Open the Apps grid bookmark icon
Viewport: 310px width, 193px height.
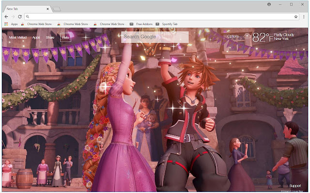[6, 24]
